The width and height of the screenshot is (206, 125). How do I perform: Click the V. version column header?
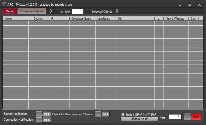pos(159,19)
